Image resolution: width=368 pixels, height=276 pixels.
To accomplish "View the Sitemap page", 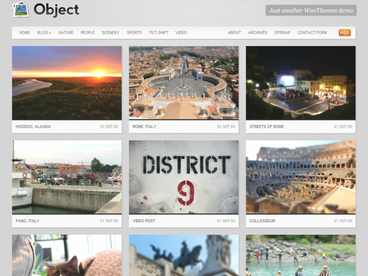I will coord(282,33).
